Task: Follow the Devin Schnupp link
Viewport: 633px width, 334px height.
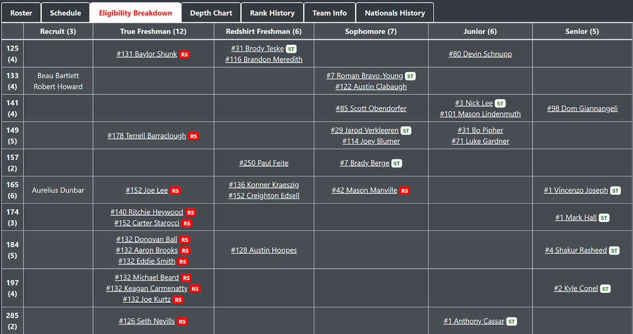Action: pyautogui.click(x=480, y=54)
